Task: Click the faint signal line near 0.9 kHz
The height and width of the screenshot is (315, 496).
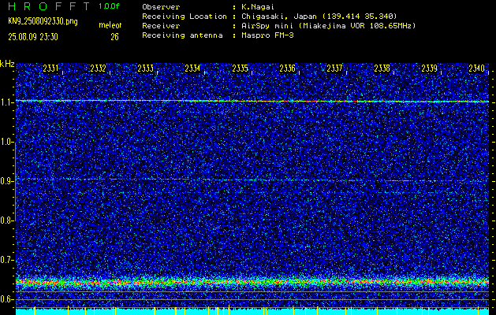Action: click(252, 180)
